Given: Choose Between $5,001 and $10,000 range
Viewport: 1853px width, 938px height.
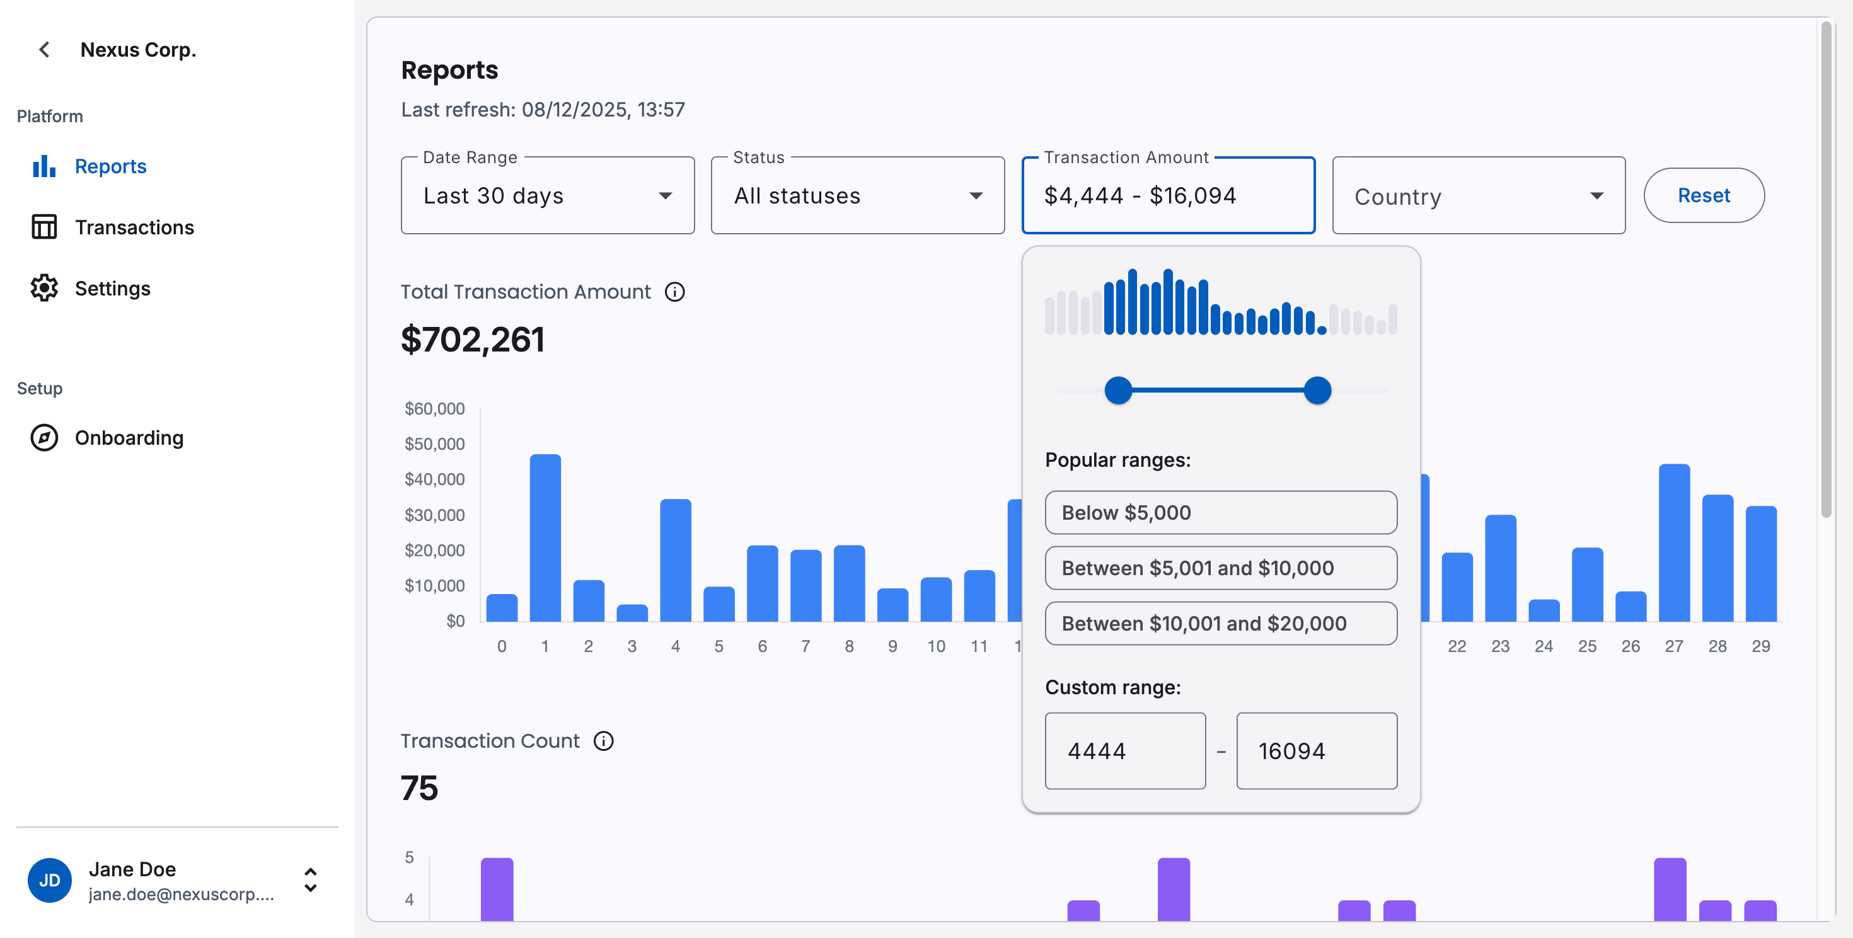Looking at the screenshot, I should pos(1220,568).
